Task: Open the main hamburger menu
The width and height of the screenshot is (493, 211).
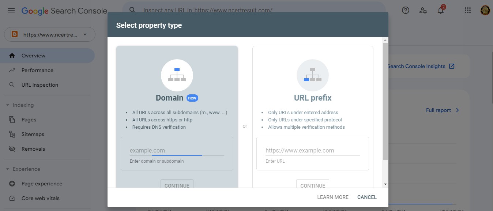Action: (11, 11)
